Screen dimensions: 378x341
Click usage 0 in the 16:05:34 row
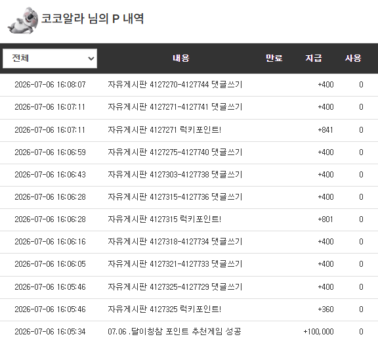361,332
